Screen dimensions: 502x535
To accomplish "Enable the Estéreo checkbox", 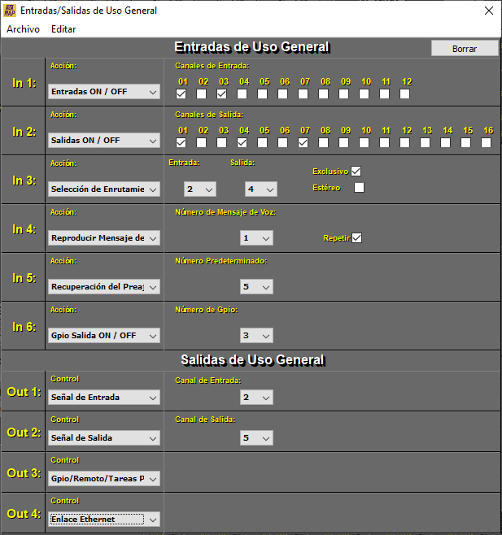I will [x=359, y=188].
